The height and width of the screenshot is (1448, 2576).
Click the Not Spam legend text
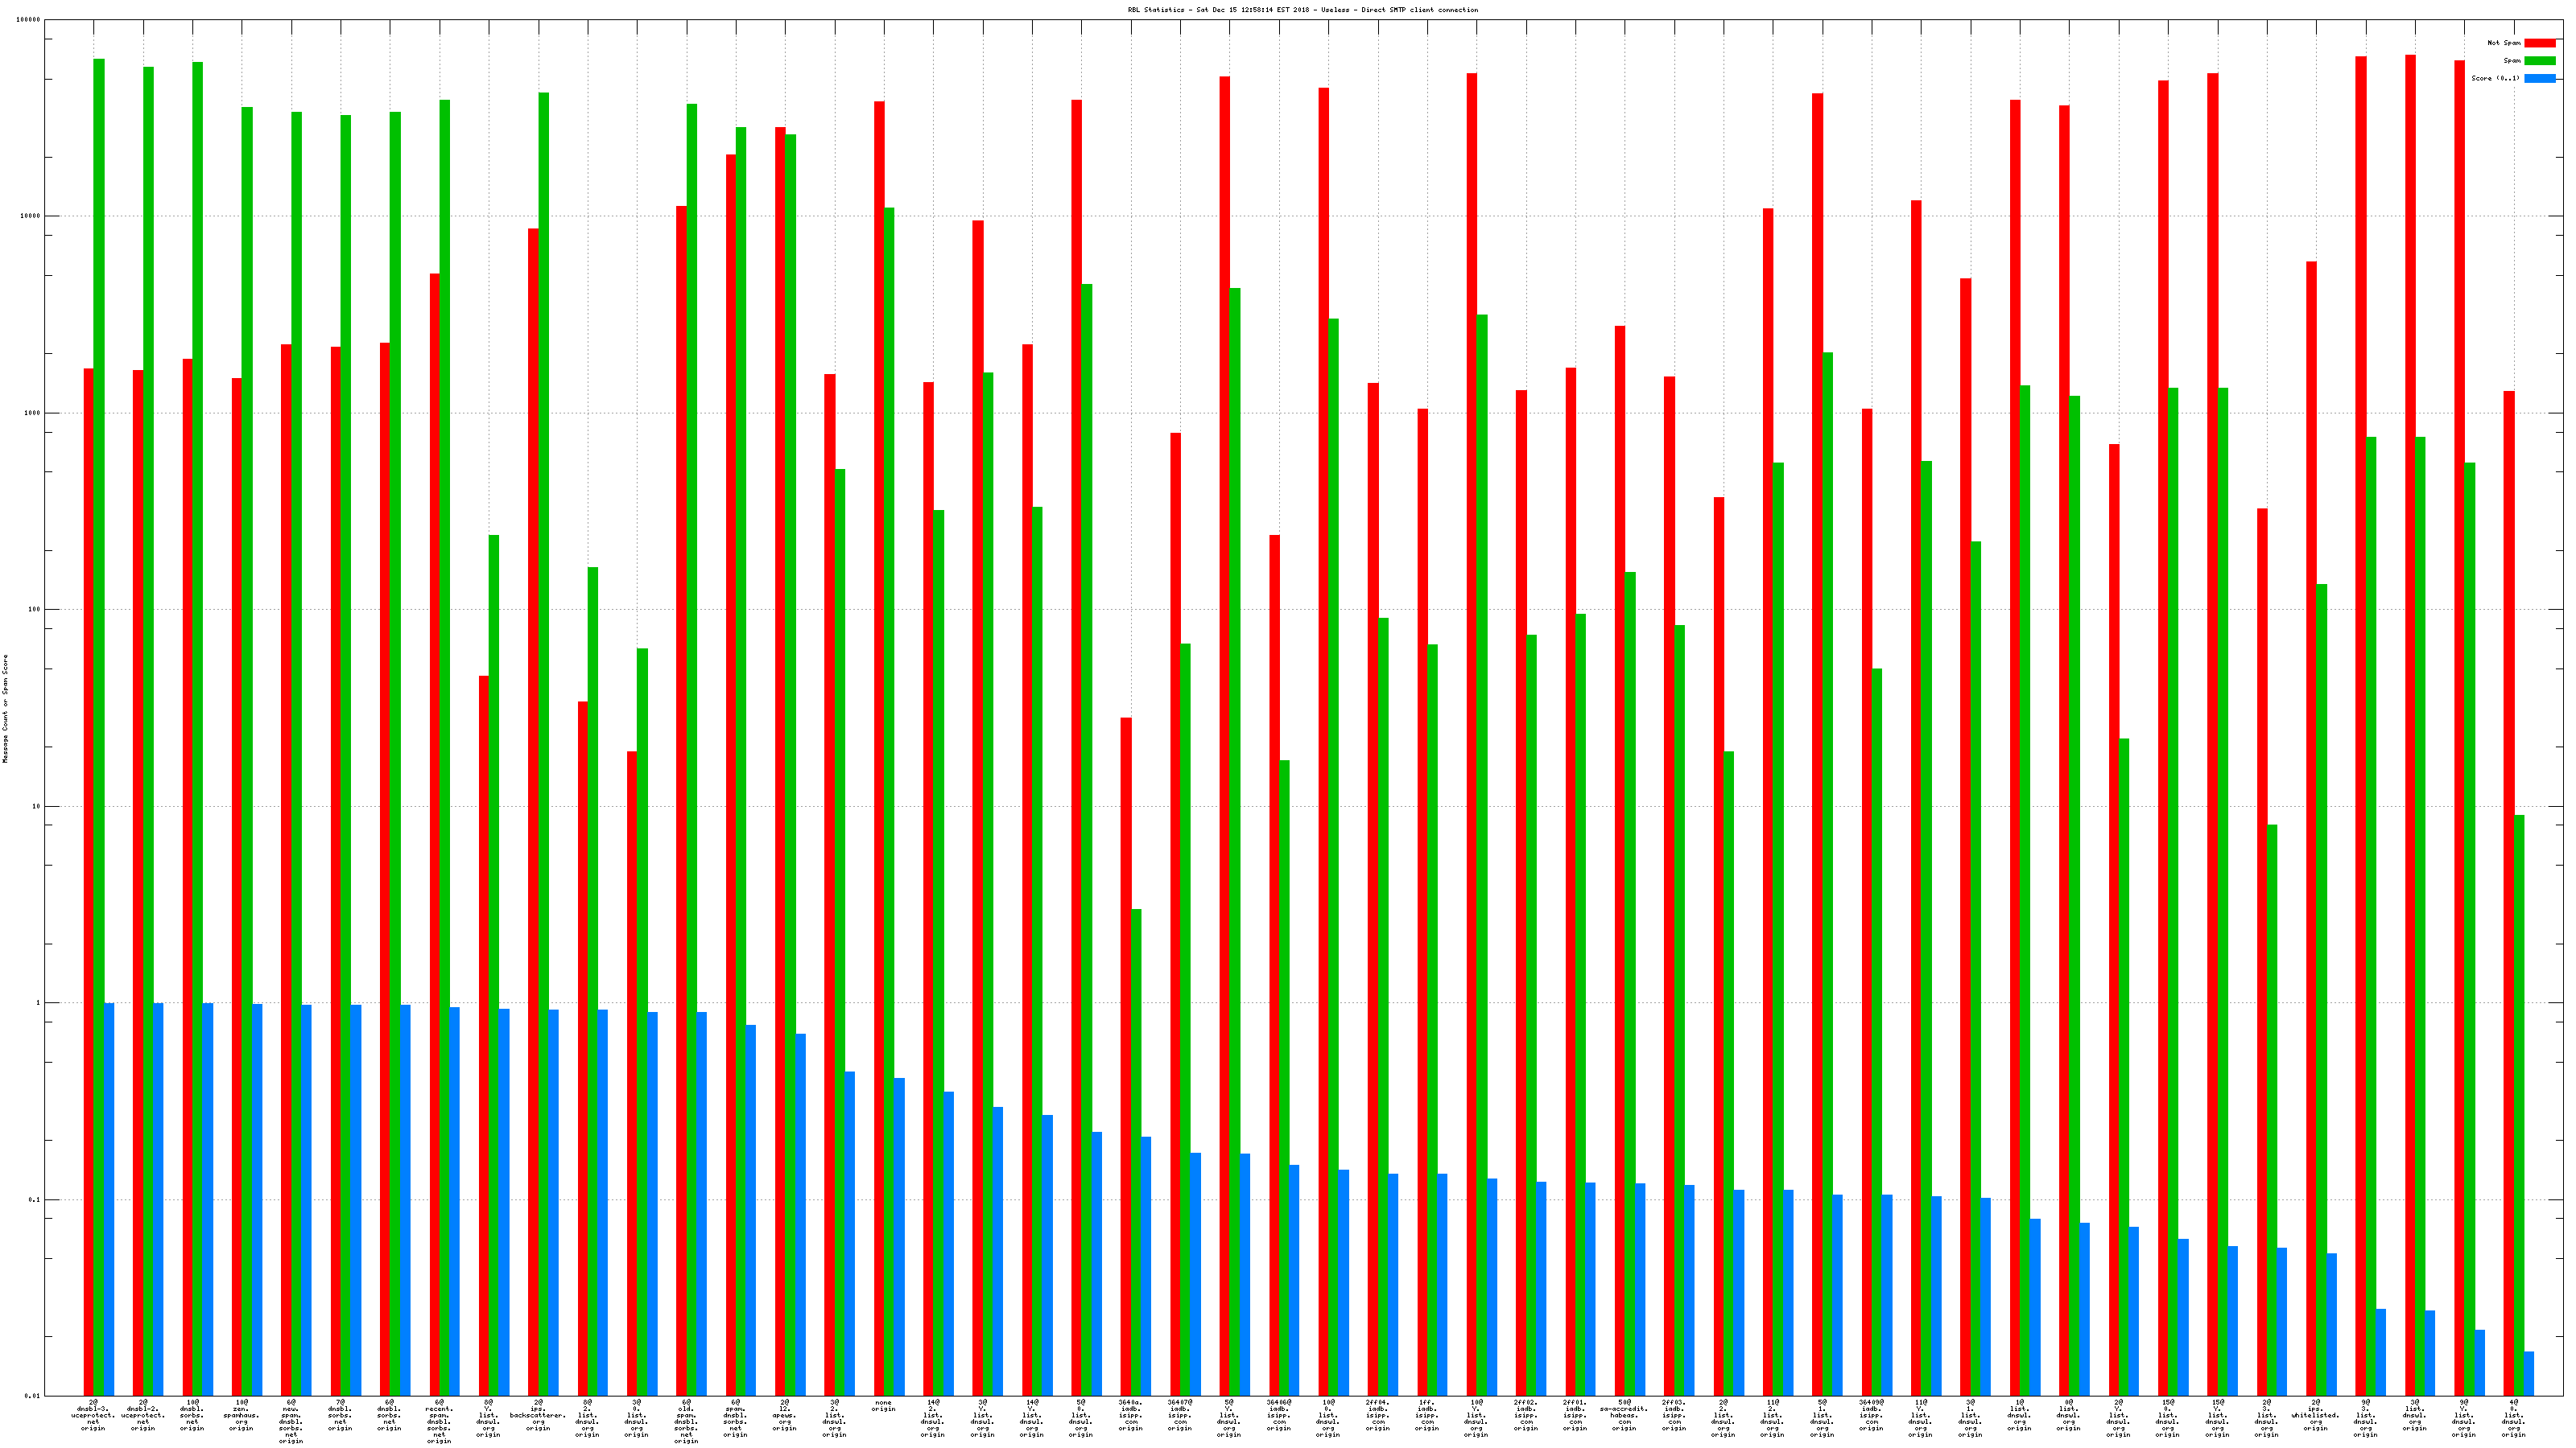click(x=2504, y=43)
